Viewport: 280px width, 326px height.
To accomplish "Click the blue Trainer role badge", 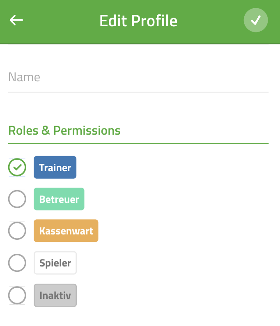I will tap(55, 168).
